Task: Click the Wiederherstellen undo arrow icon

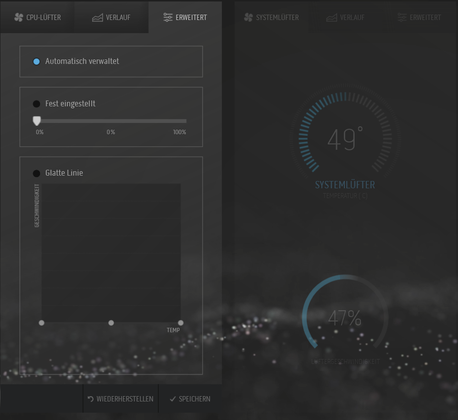Action: point(91,399)
